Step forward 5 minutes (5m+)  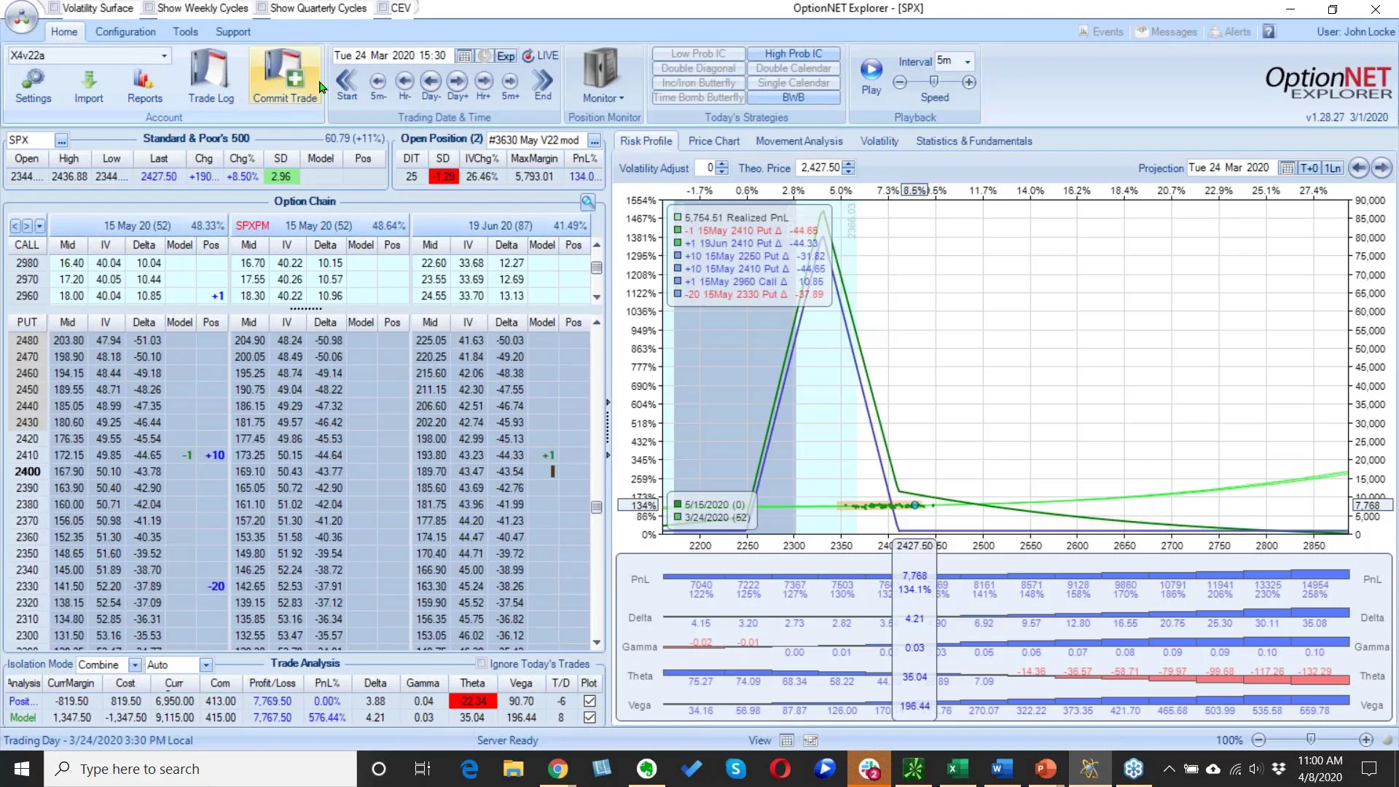pos(510,85)
